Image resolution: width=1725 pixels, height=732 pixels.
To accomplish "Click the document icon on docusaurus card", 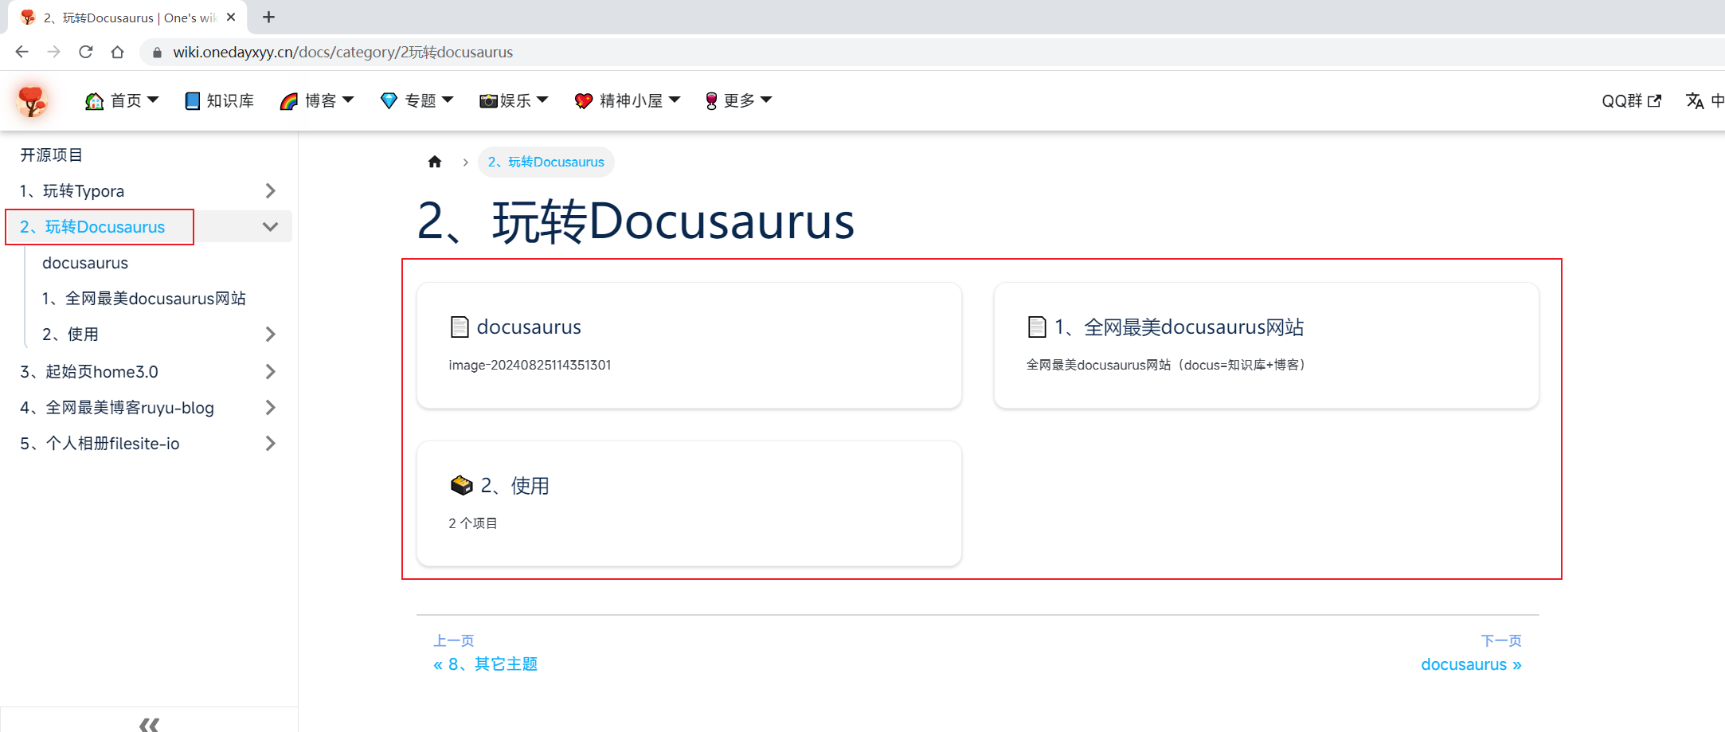I will [460, 327].
